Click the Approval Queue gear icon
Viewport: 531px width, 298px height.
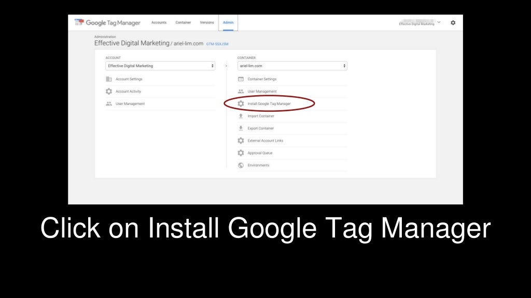(241, 153)
